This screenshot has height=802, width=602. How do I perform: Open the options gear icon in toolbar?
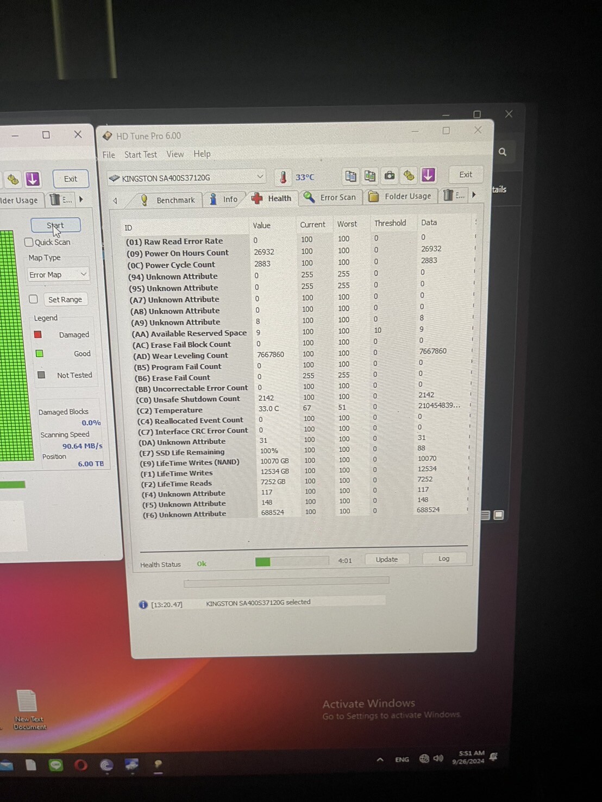[x=409, y=175]
